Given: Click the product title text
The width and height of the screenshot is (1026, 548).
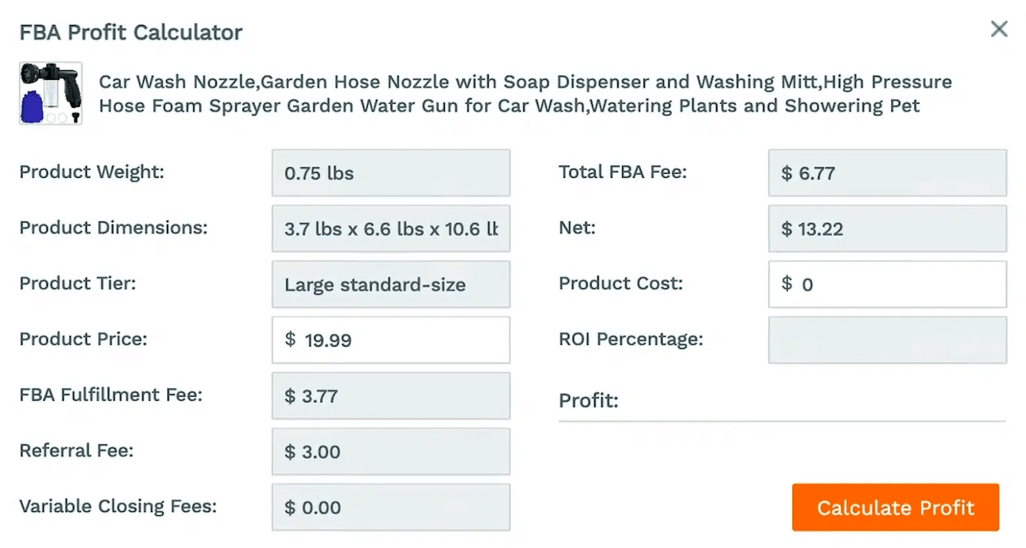Looking at the screenshot, I should pyautogui.click(x=525, y=94).
